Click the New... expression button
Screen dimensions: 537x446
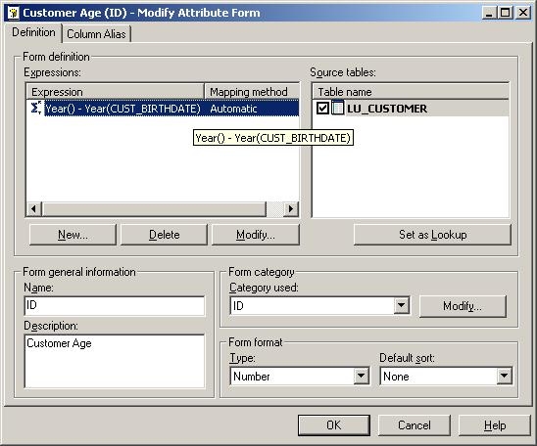(73, 235)
